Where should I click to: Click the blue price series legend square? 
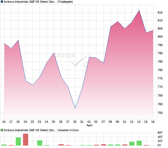2,2
